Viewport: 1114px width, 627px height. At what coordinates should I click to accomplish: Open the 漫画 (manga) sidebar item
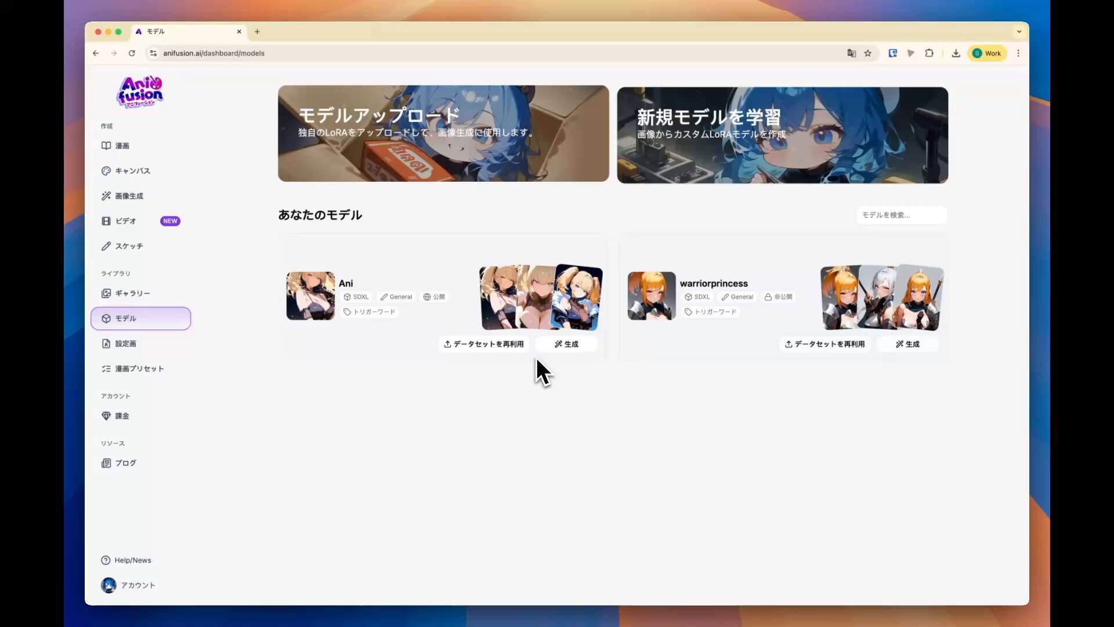[x=121, y=146]
